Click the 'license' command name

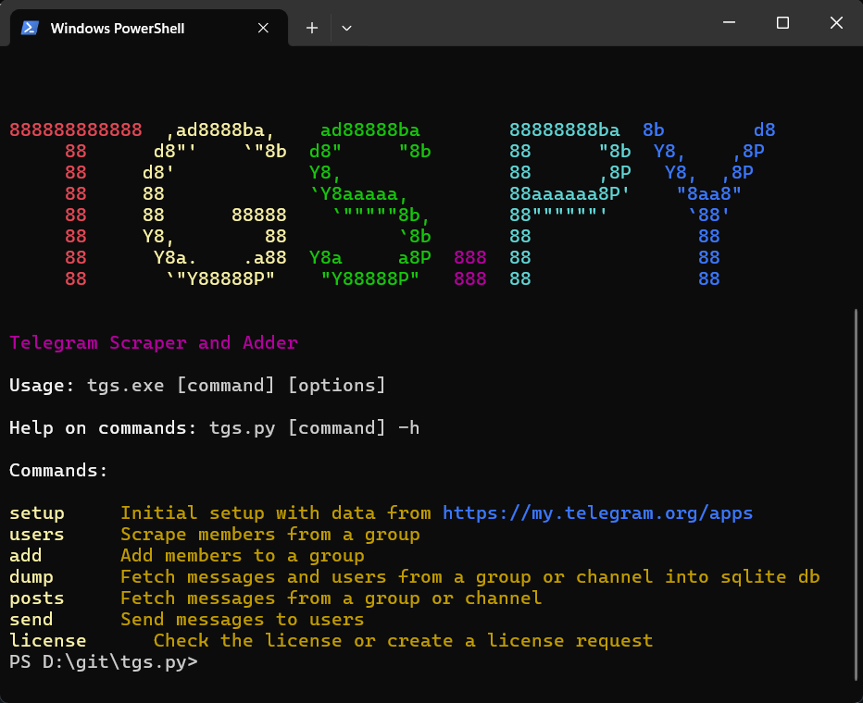(48, 641)
